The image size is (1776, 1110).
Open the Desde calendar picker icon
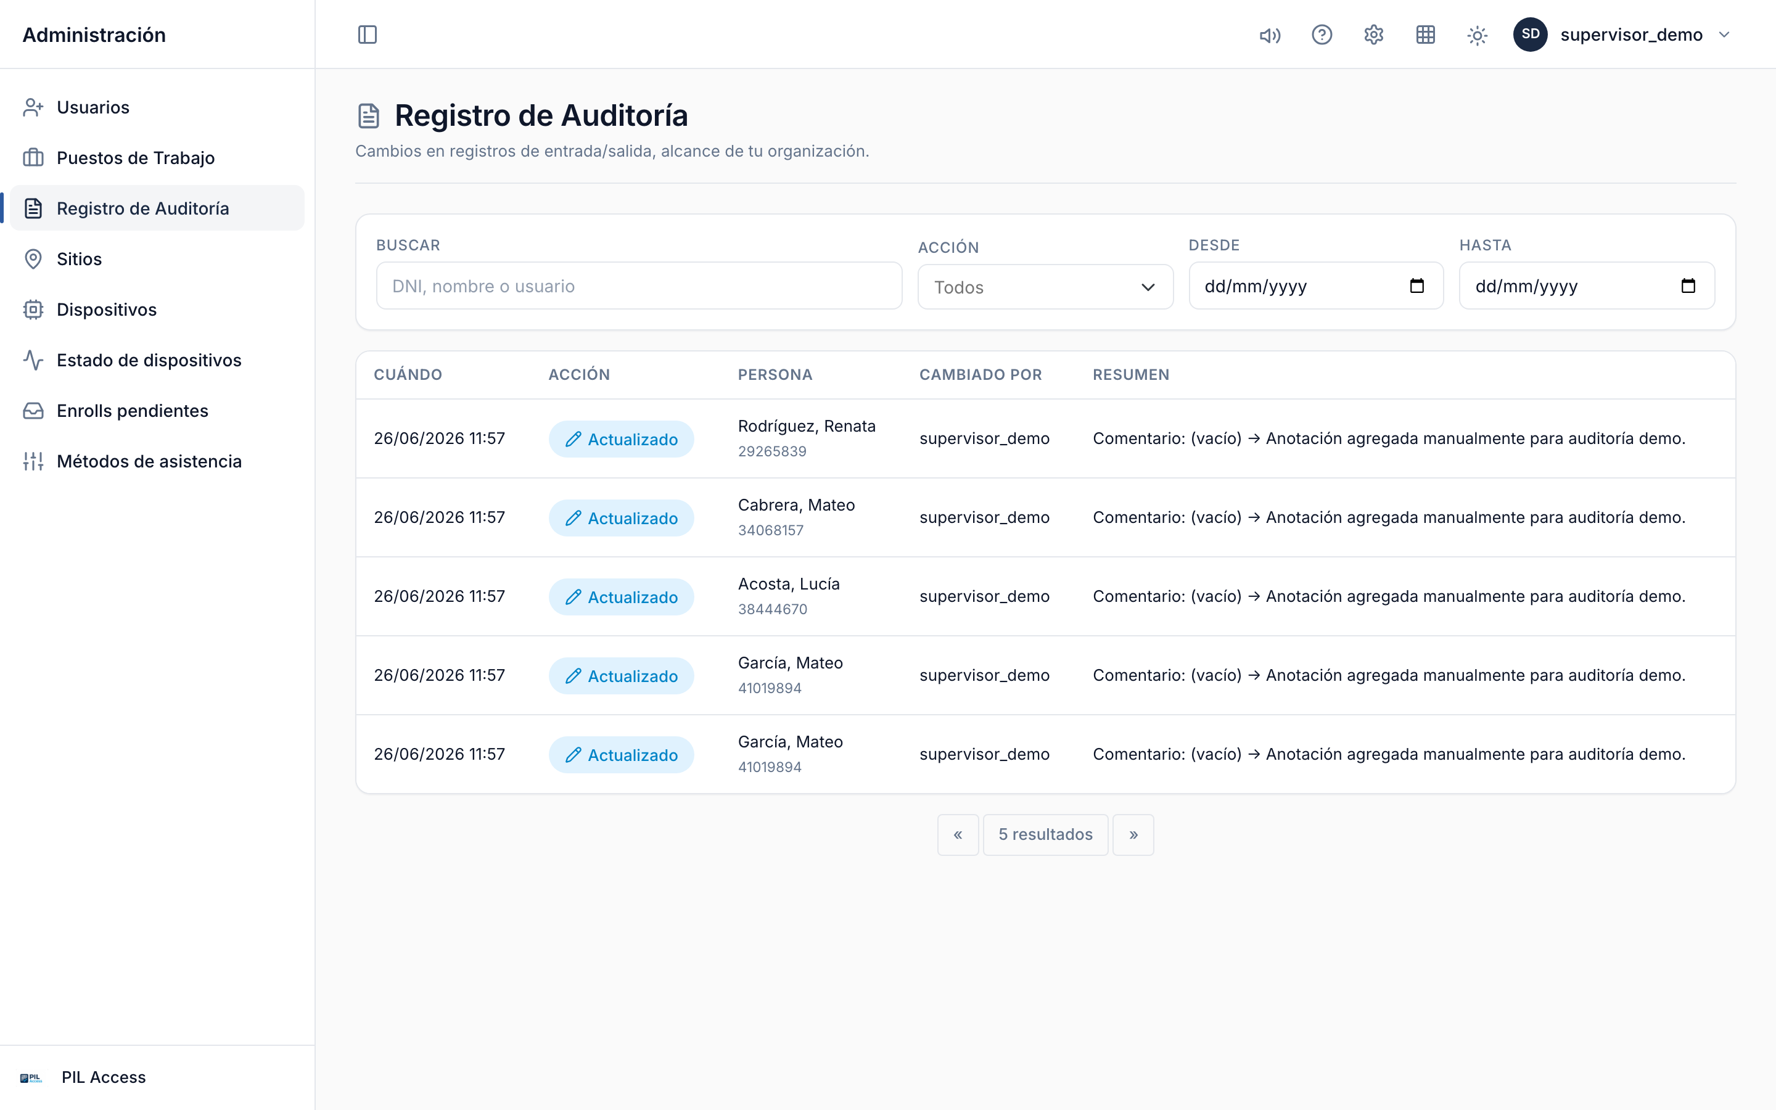point(1416,286)
